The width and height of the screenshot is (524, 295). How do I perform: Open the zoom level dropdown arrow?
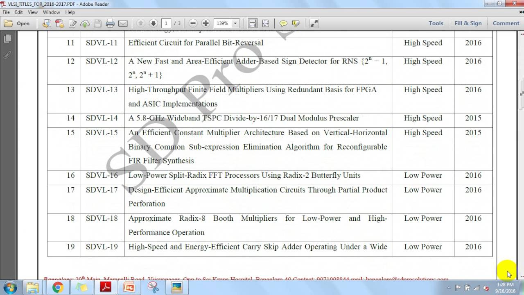pyautogui.click(x=235, y=23)
